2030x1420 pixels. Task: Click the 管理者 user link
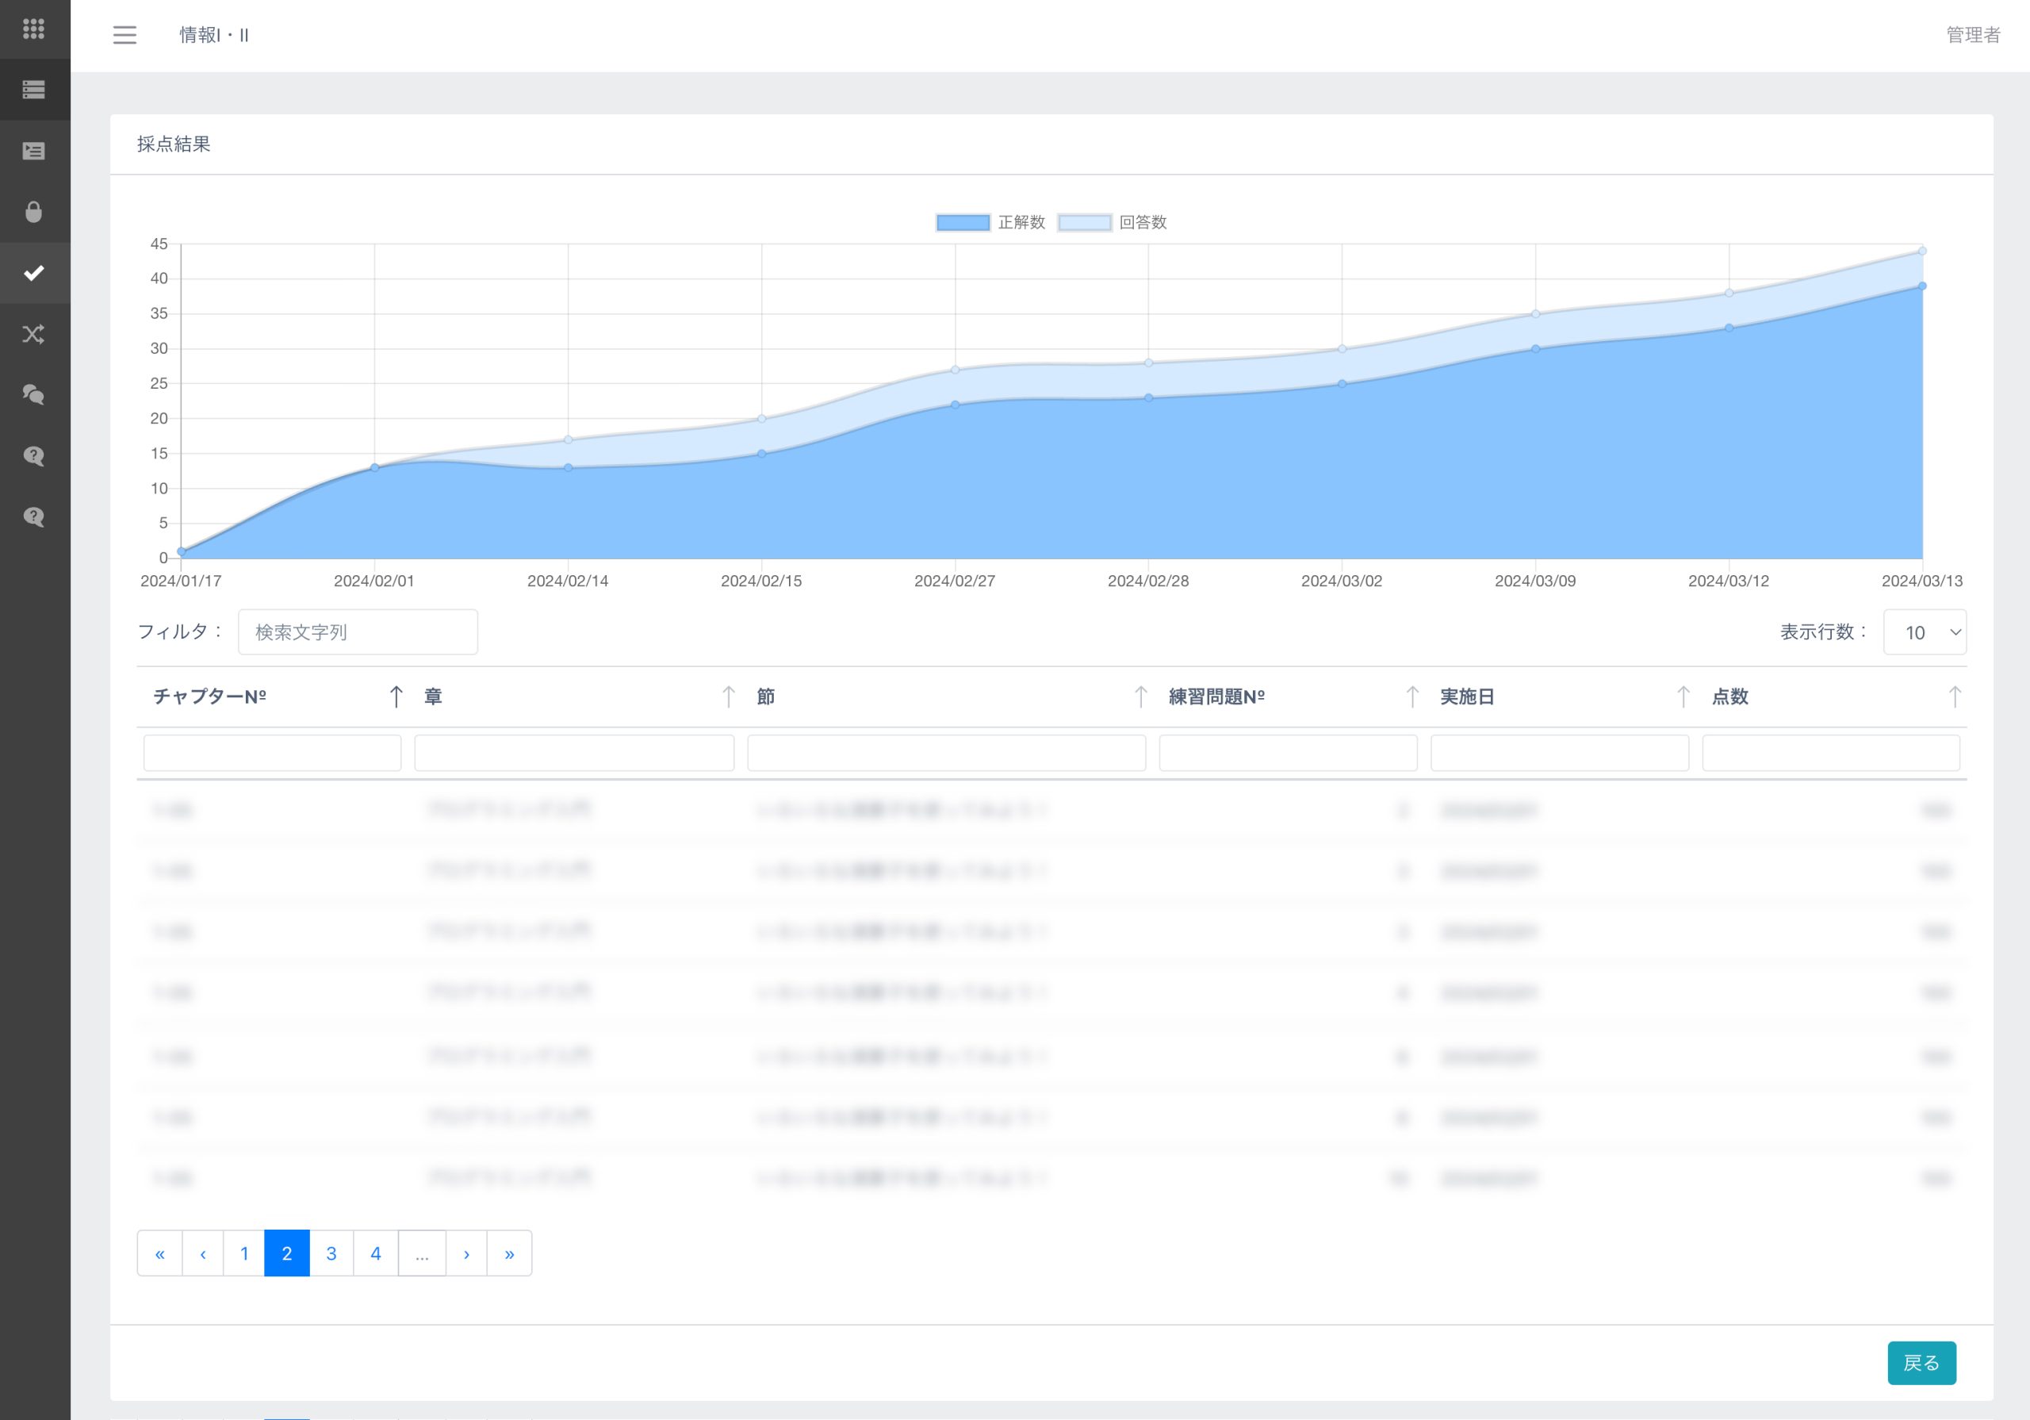pos(1973,36)
